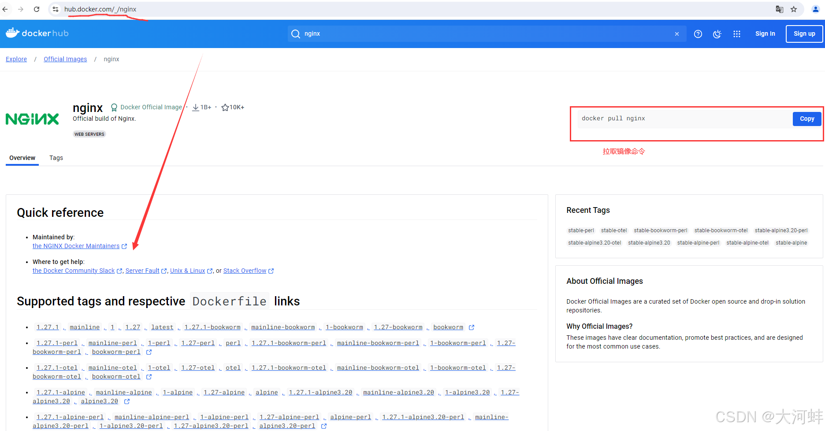
Task: Click the NGINX logo image
Action: coord(32,119)
